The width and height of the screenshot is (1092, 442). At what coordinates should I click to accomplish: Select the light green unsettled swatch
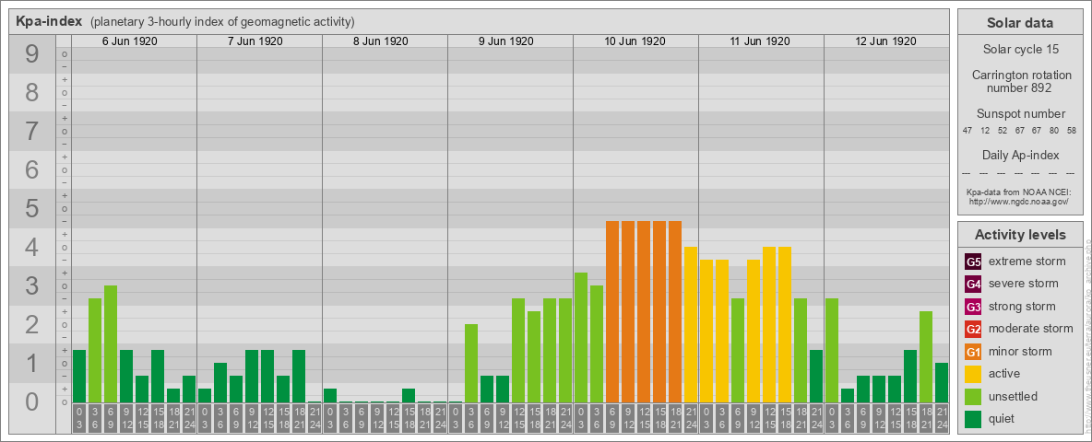coord(973,397)
